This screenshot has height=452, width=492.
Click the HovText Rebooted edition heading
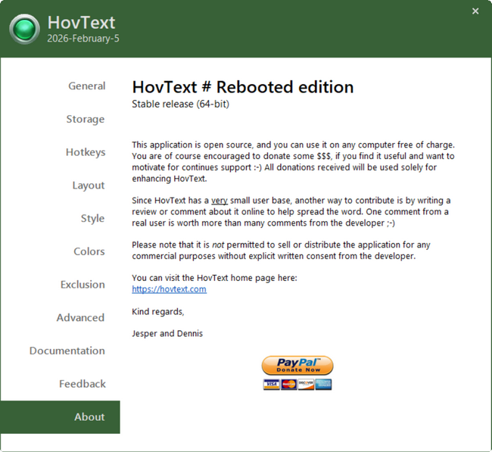tap(242, 87)
